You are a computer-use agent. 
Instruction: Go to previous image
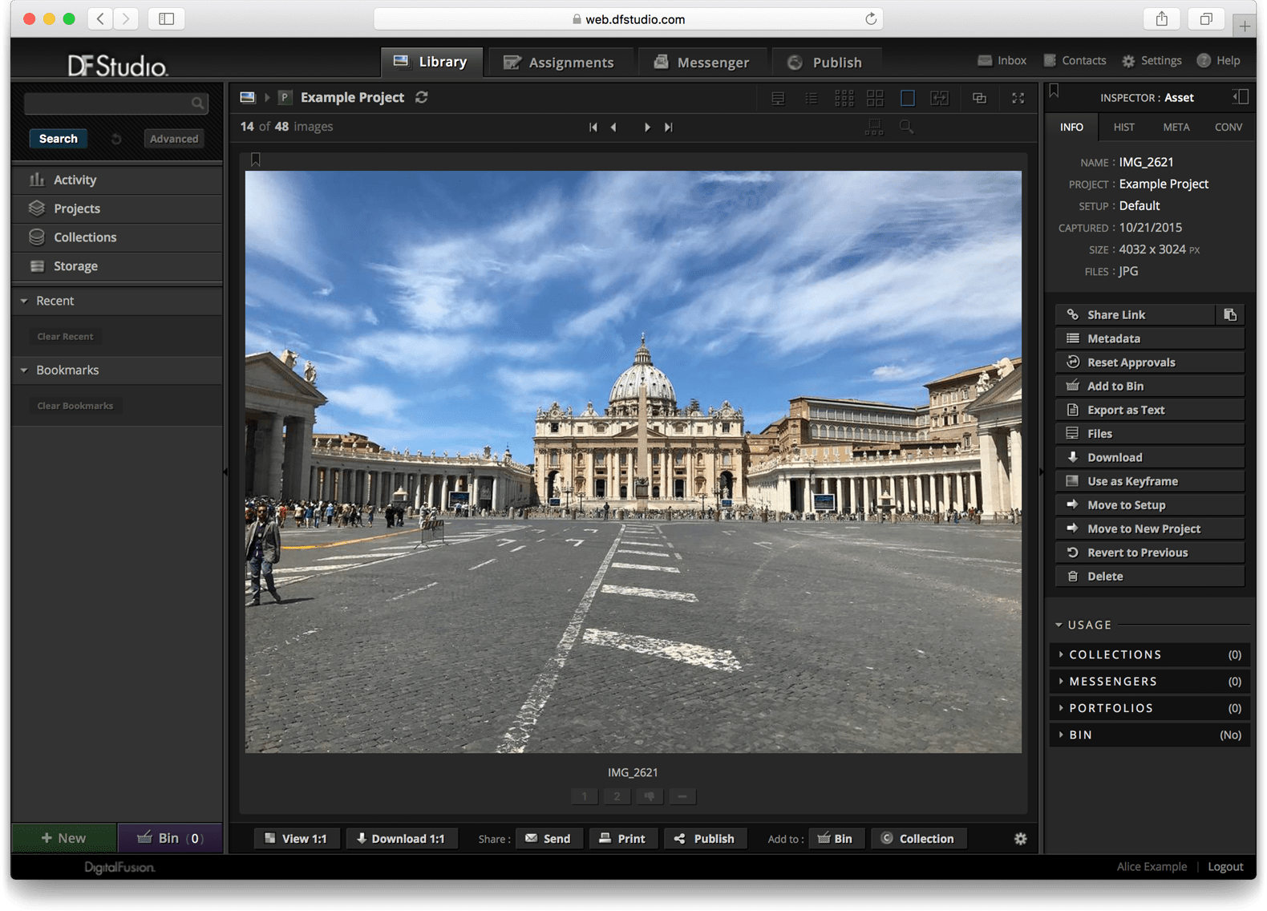613,127
